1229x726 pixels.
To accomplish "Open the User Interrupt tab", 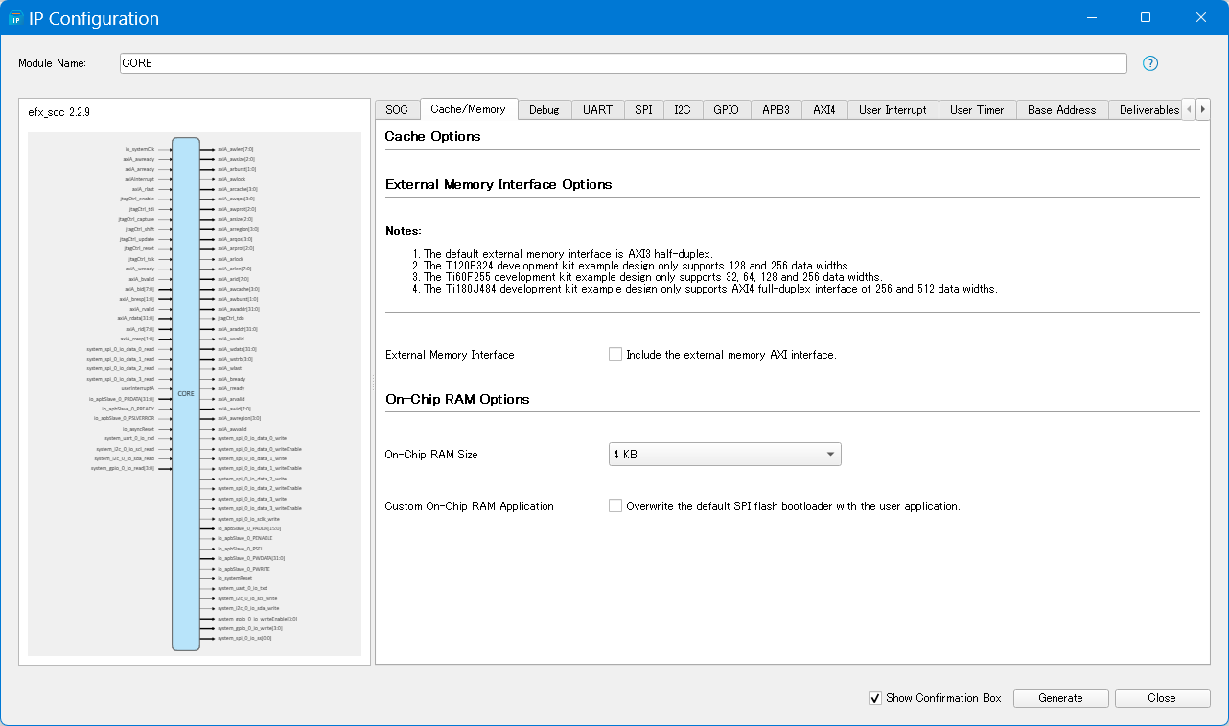I will [893, 110].
